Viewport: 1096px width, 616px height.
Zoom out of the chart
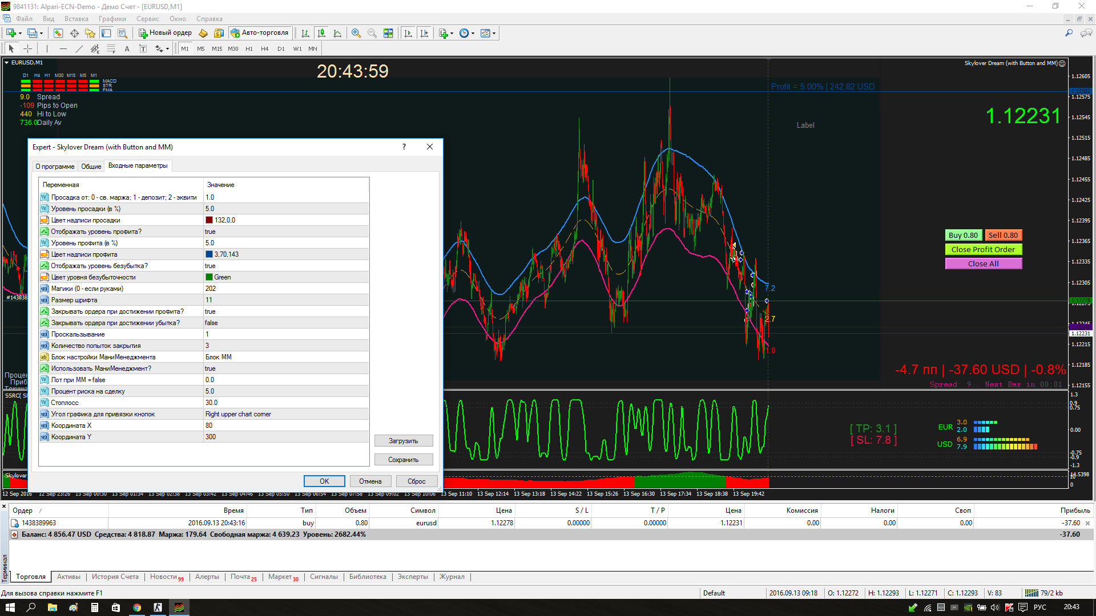(x=372, y=33)
